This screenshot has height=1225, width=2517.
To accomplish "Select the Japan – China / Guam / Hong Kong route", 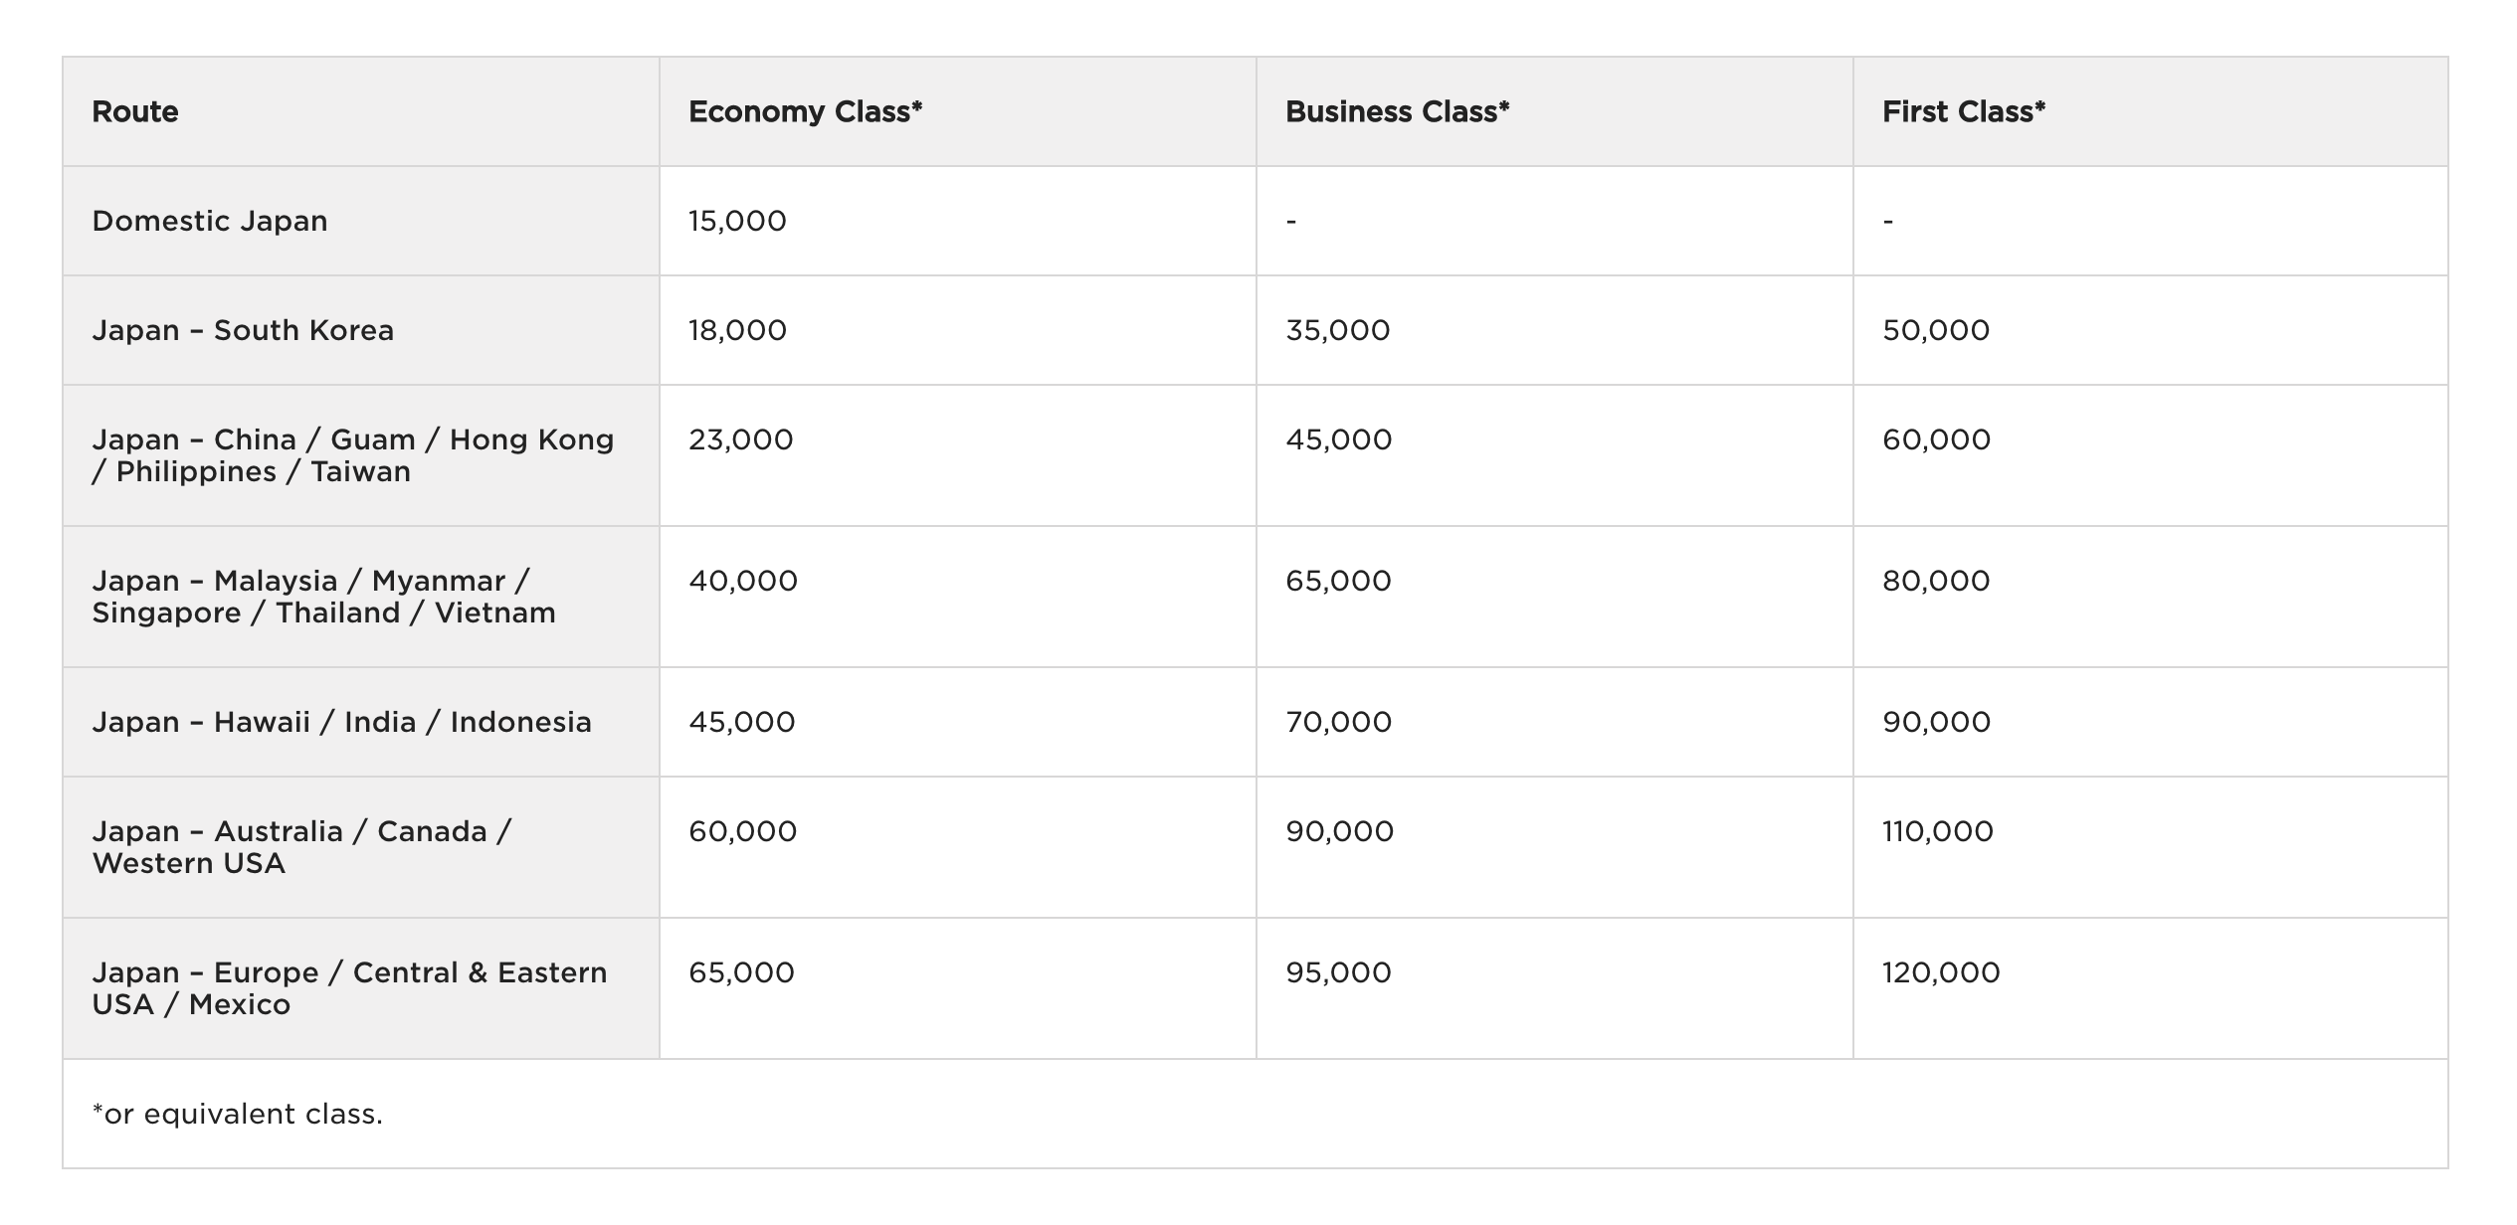I will (x=353, y=455).
